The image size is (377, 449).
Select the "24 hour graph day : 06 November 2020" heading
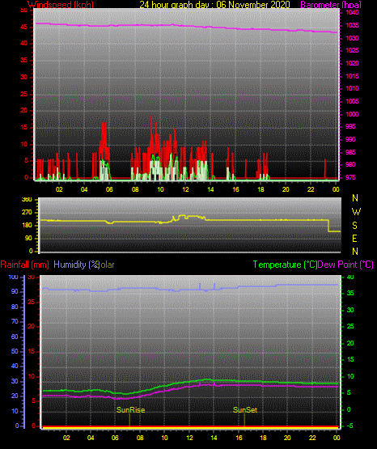(214, 4)
